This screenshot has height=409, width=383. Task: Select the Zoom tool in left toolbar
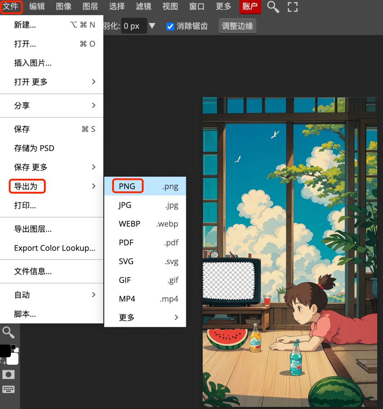(9, 333)
